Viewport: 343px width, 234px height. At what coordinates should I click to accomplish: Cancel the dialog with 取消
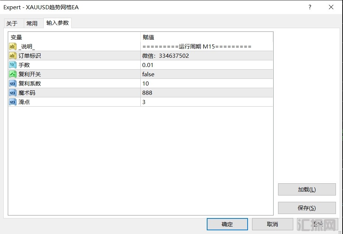tap(272, 224)
